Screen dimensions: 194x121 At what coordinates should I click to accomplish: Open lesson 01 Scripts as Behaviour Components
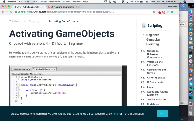point(154,54)
